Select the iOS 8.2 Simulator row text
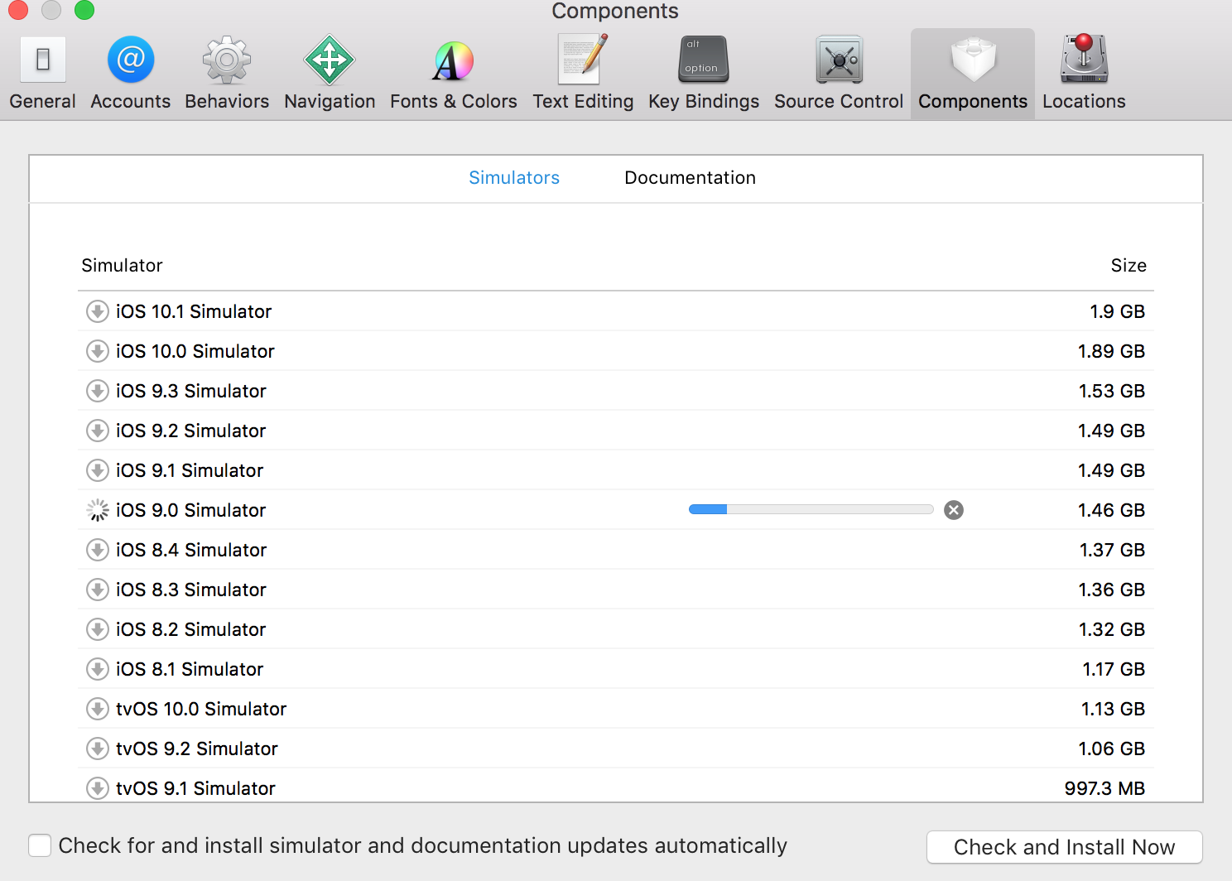 [190, 630]
